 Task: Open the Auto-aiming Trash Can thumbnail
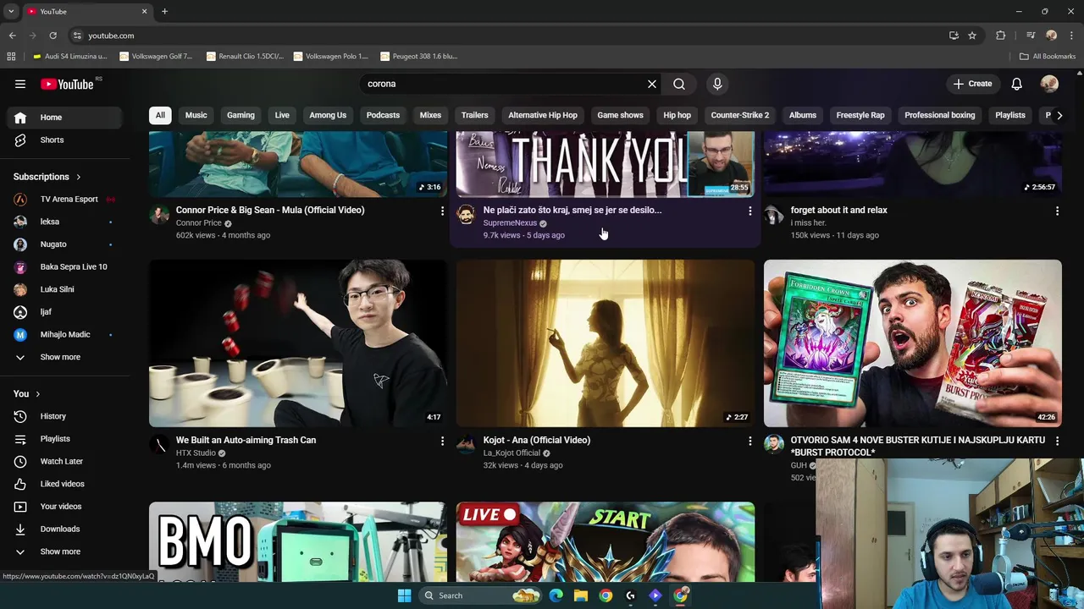pyautogui.click(x=298, y=343)
